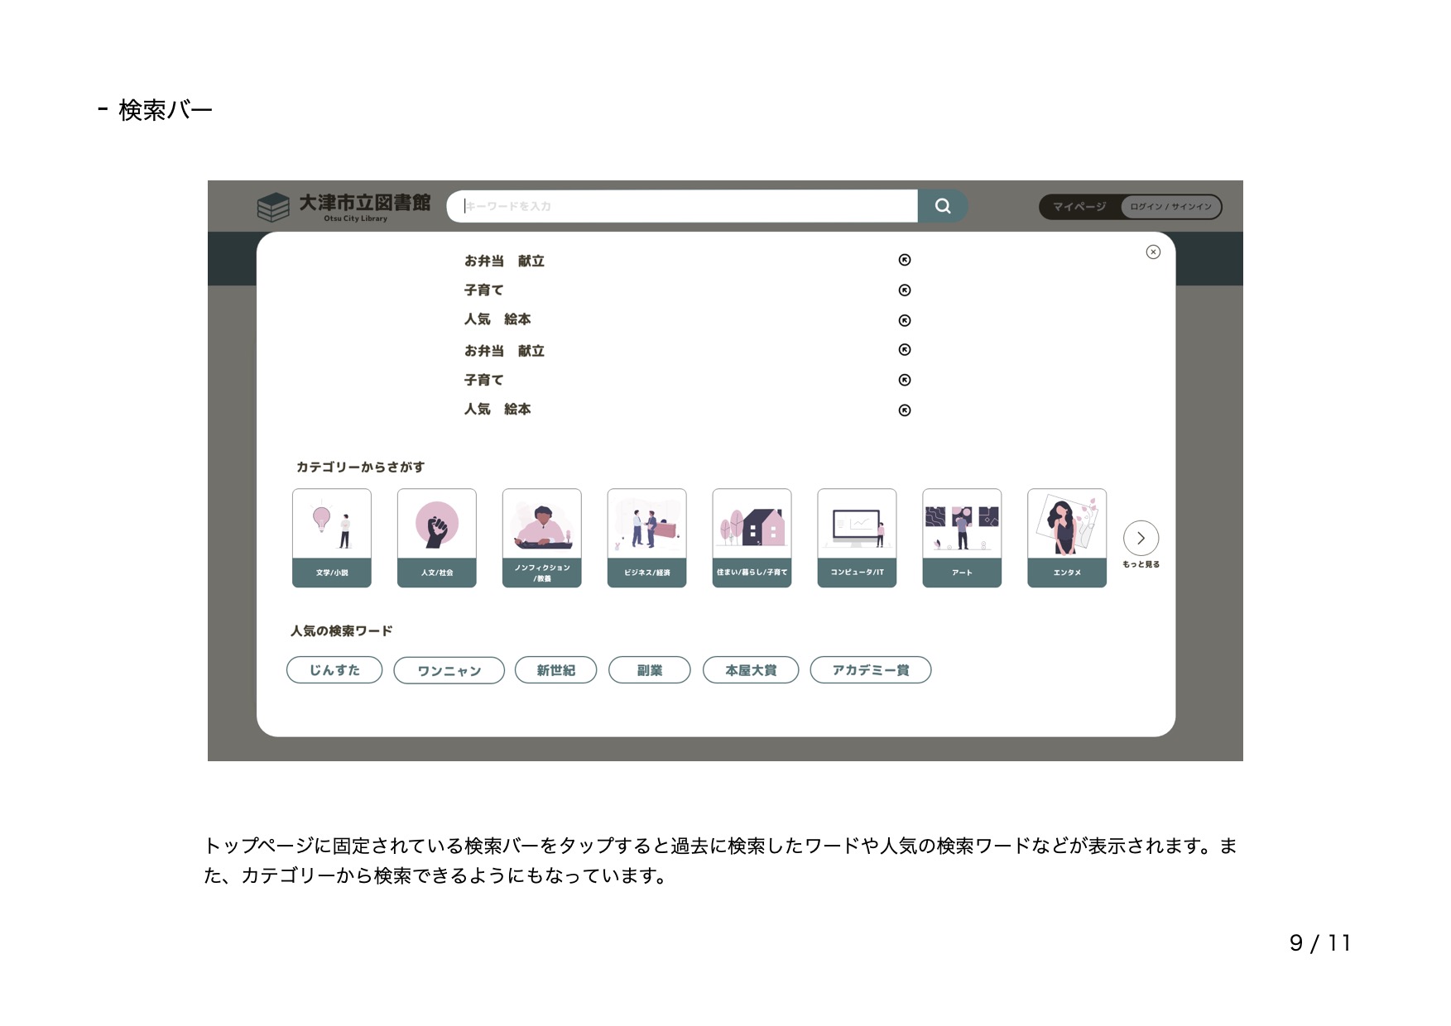Click arrow icon beside topmost お弁当 献立 entry
1451x1026 pixels.
coord(904,260)
